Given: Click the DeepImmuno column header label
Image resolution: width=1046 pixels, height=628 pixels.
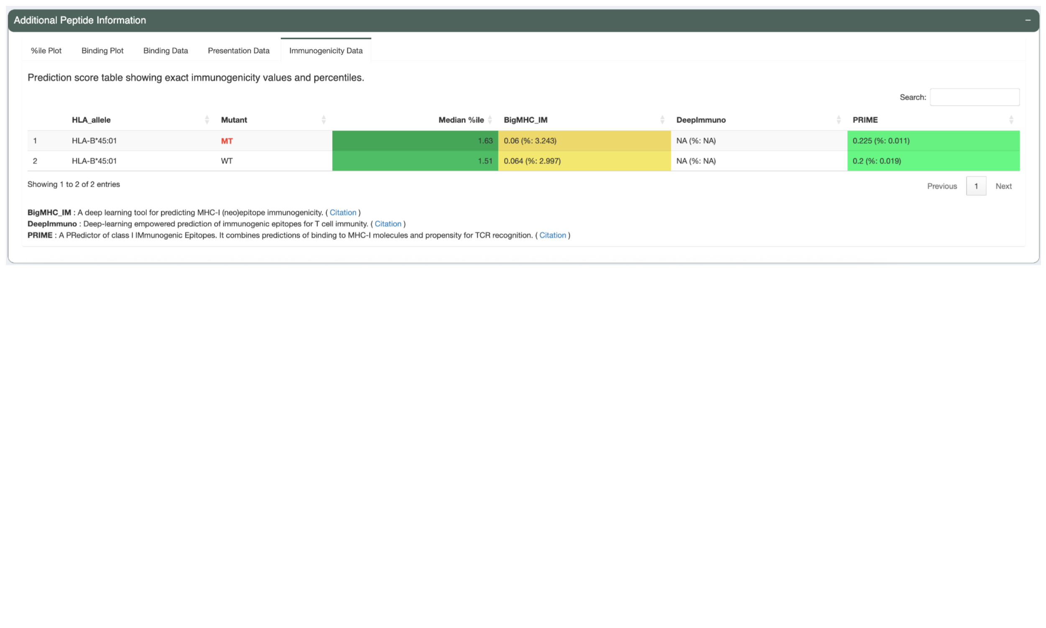Looking at the screenshot, I should point(700,120).
